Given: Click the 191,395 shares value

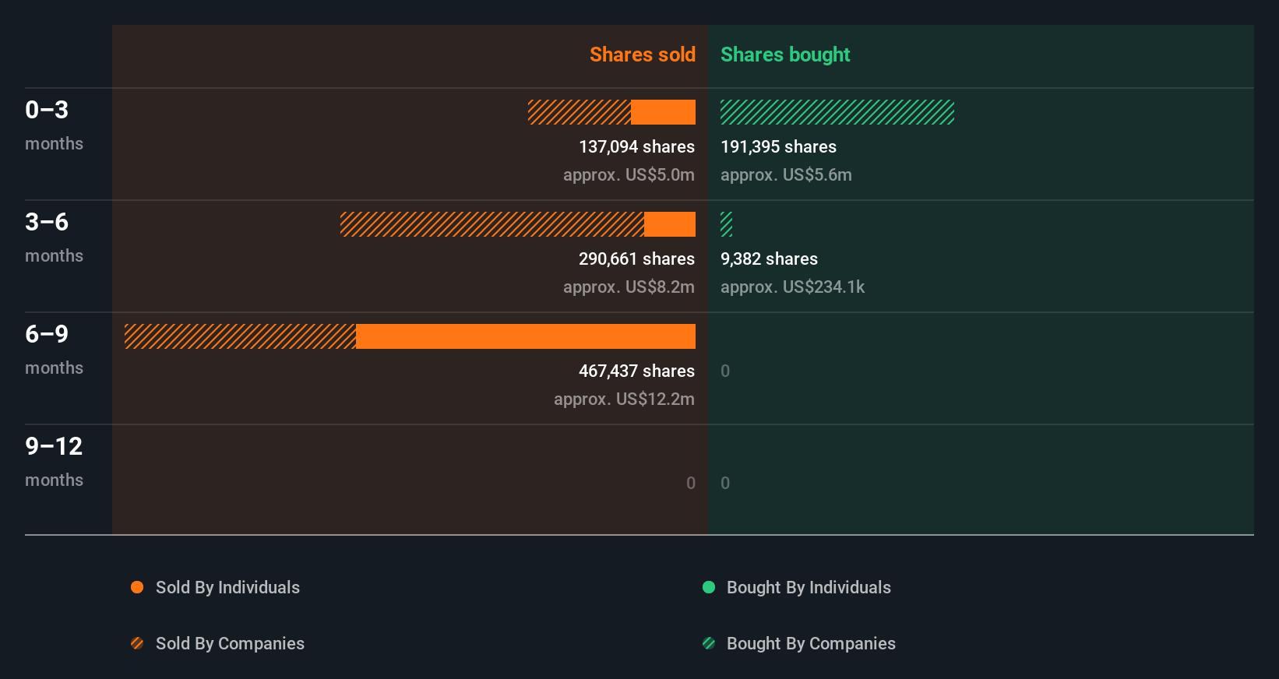Looking at the screenshot, I should coord(778,146).
